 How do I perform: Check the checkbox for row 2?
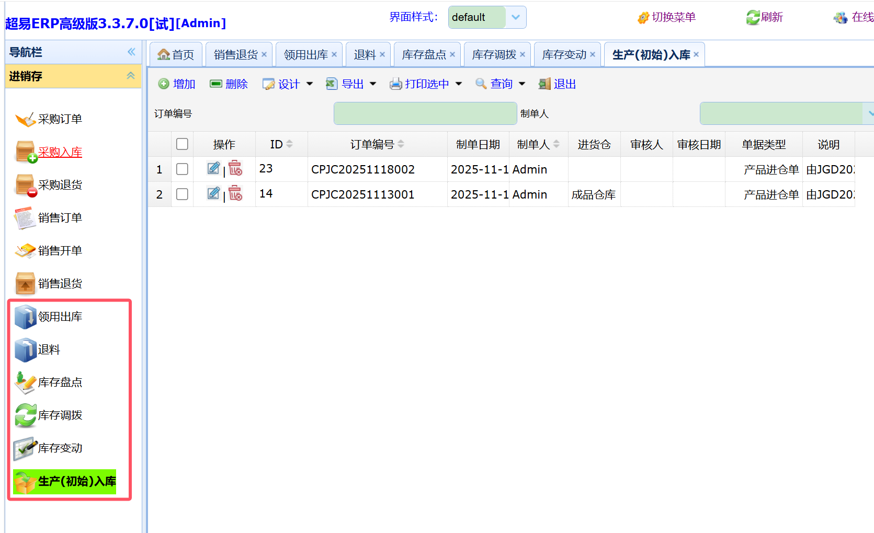point(182,194)
